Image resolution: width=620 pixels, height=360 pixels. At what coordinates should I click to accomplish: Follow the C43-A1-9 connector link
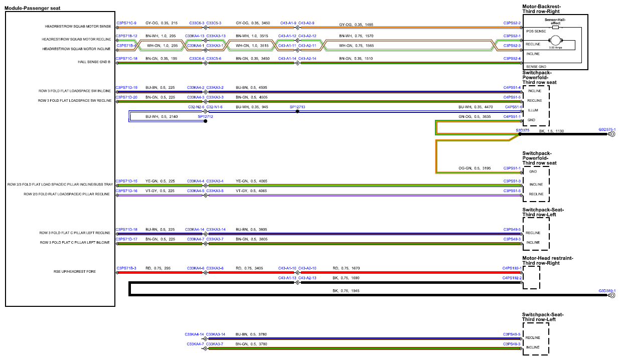pos(287,23)
